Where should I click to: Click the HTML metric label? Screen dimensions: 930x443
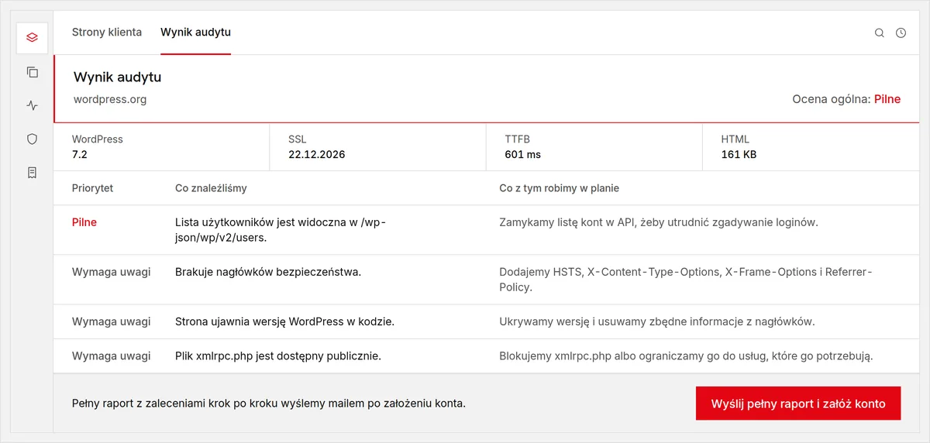[x=735, y=139]
